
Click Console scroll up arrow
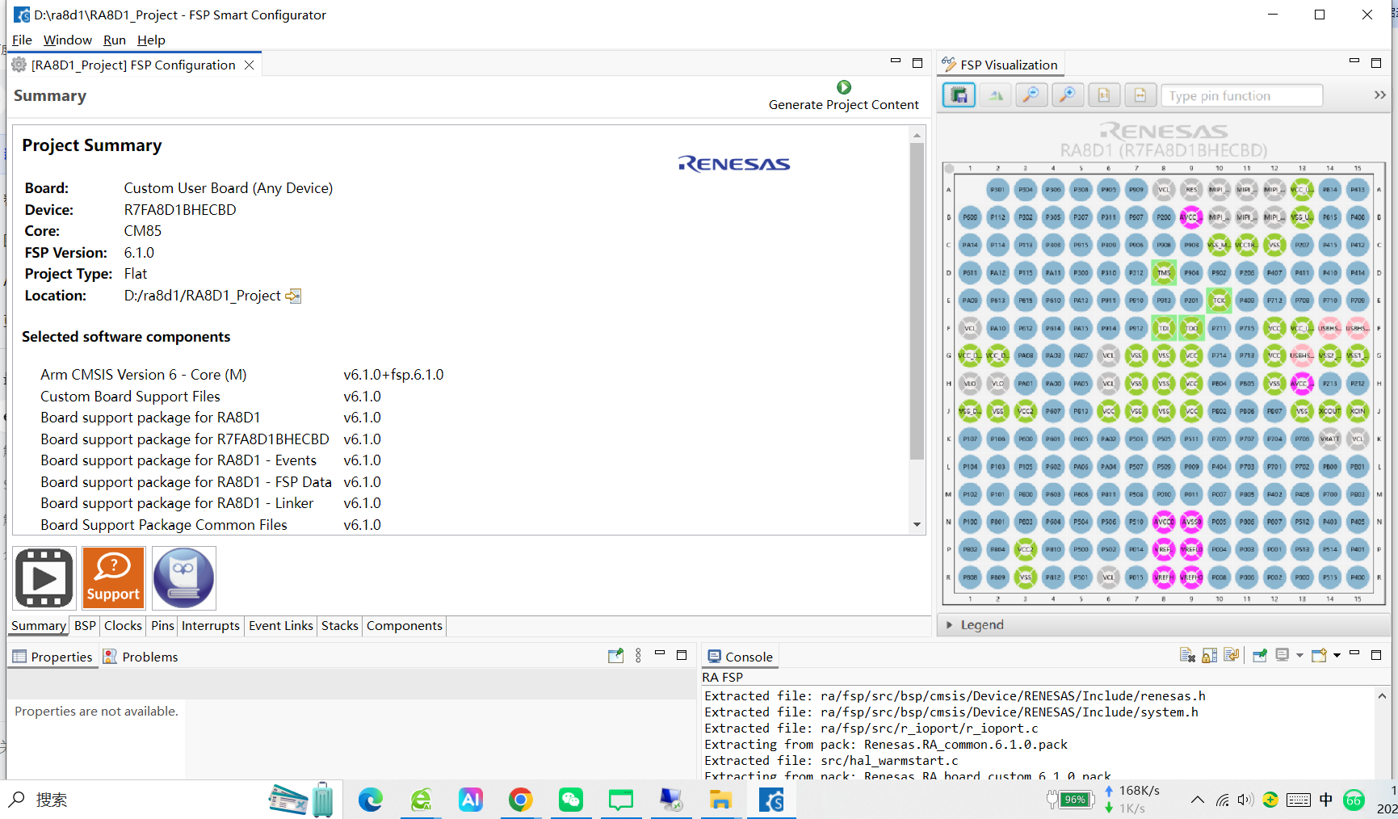pos(1382,695)
